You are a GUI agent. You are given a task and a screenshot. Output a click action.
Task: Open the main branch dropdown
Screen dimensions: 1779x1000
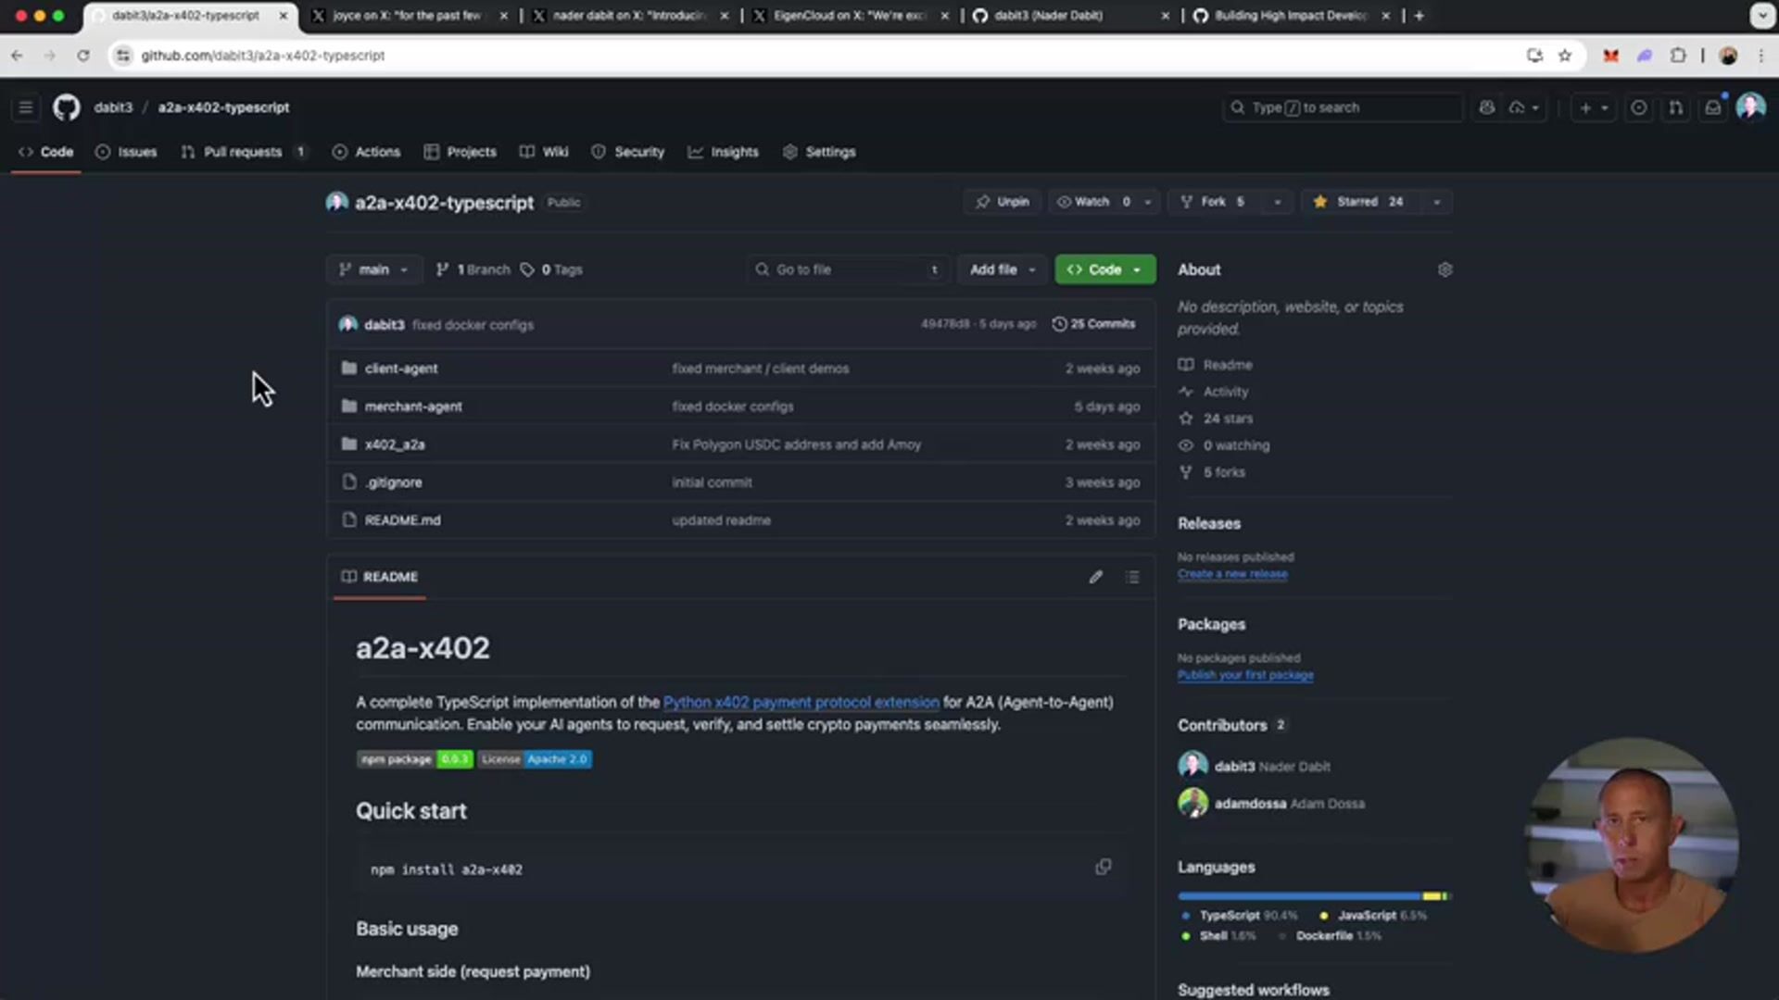[373, 269]
